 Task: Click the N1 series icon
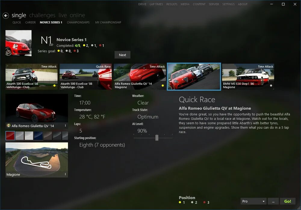(x=47, y=41)
